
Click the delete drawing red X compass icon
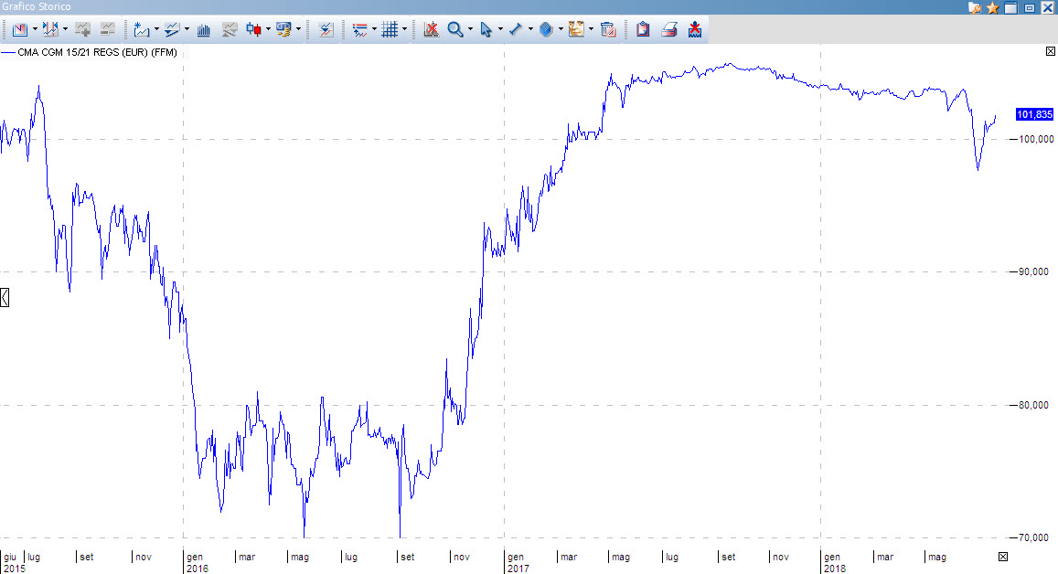[x=431, y=29]
